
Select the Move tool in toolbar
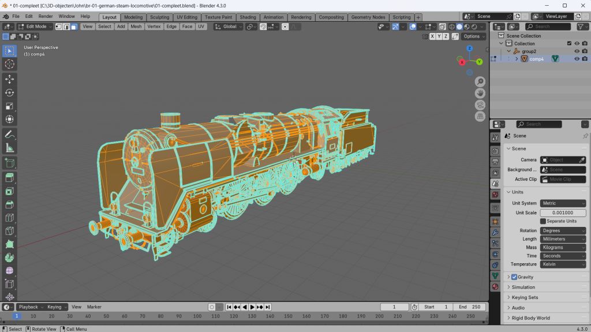pos(9,79)
